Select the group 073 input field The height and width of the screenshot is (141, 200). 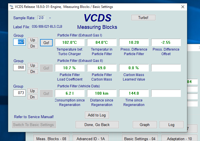(x=19, y=93)
